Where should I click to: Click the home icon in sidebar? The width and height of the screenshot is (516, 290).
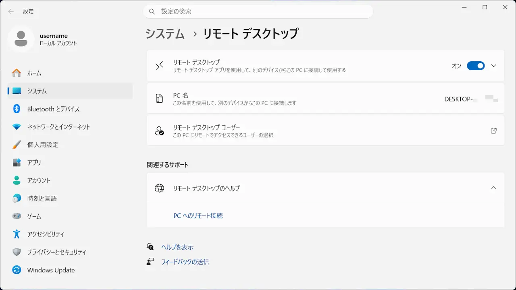coord(17,73)
